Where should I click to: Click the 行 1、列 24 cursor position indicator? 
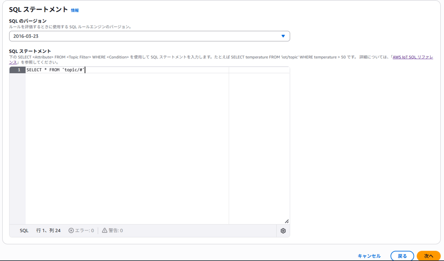pos(49,230)
